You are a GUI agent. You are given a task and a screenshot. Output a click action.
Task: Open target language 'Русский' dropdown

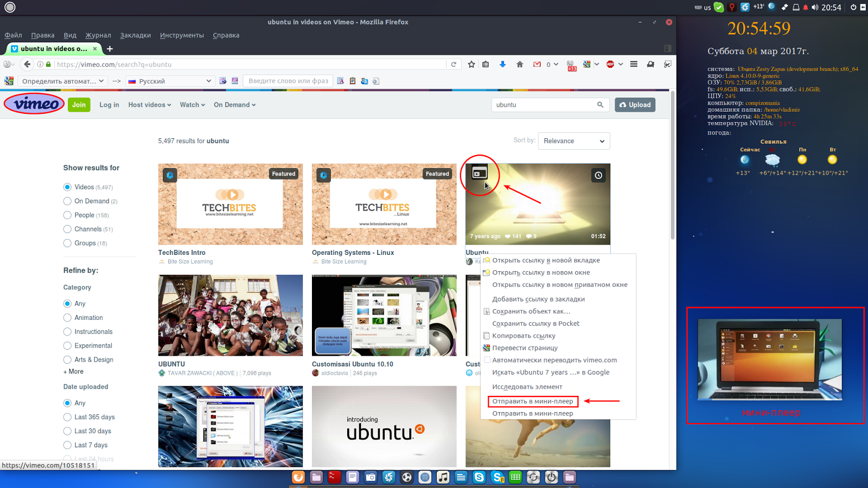169,81
